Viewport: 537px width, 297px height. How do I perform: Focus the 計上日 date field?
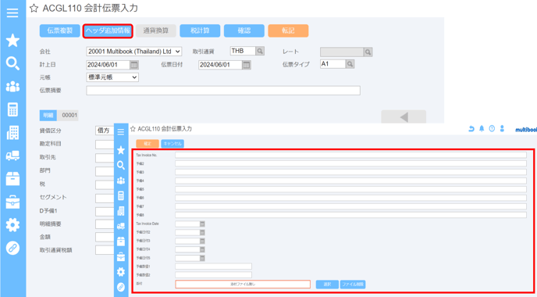(108, 65)
